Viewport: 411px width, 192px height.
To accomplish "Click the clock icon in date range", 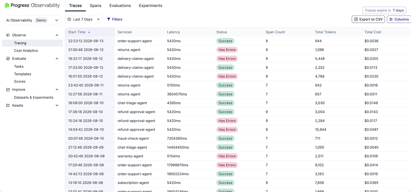I will click(69, 19).
